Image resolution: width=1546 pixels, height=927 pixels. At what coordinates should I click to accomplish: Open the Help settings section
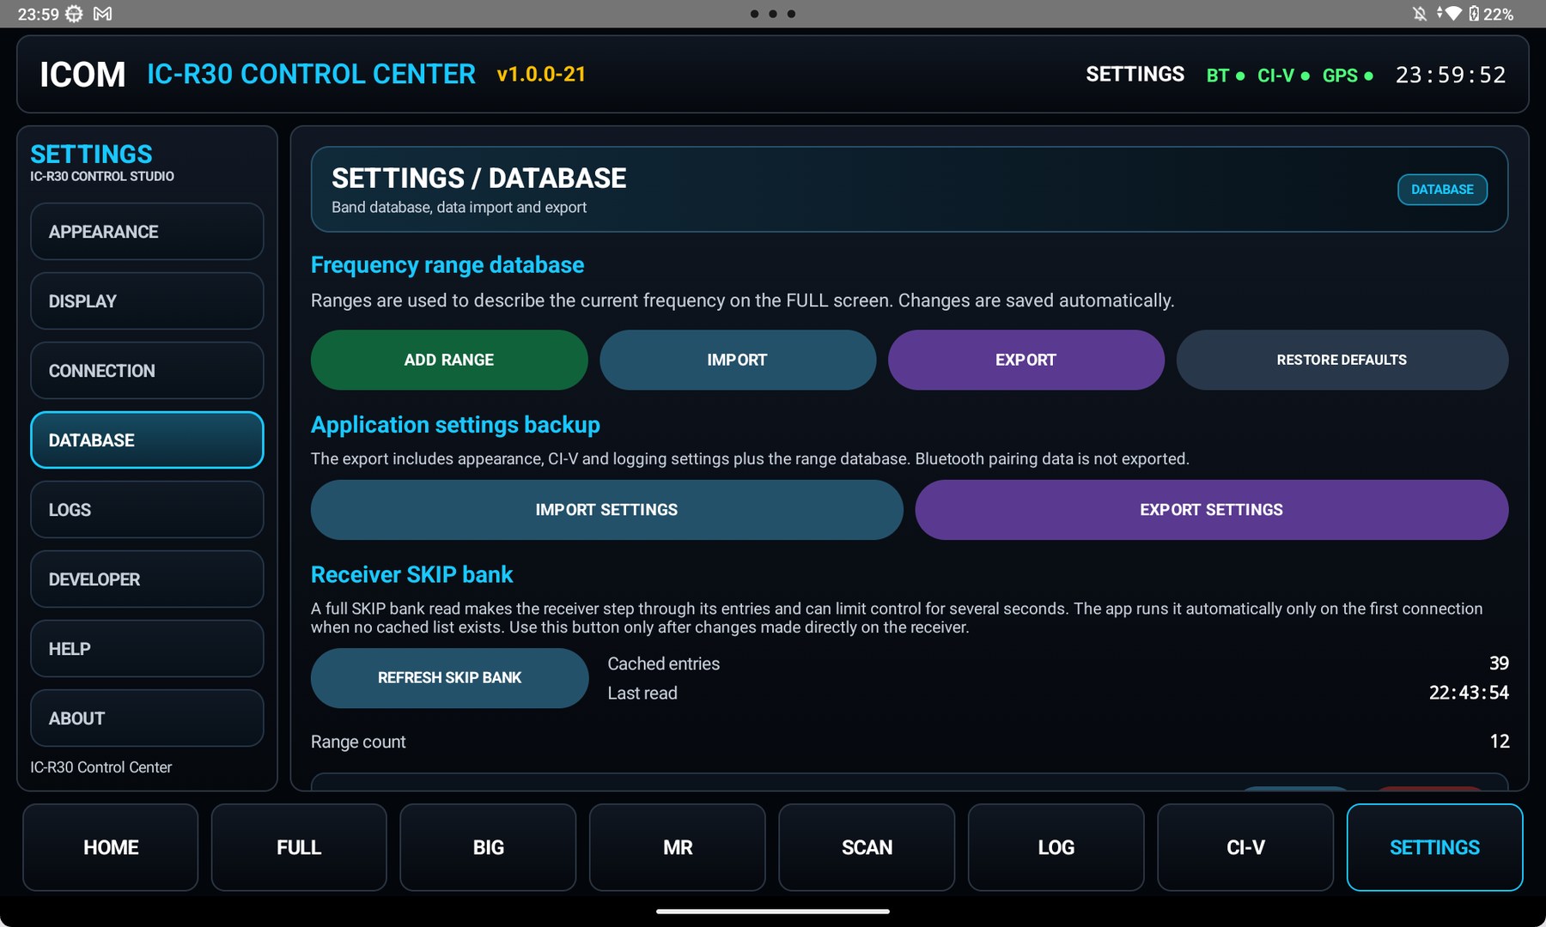click(147, 649)
